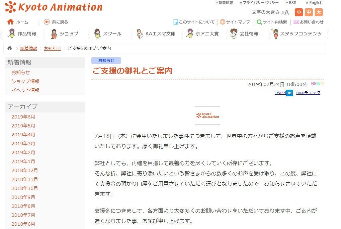Set text size to small (小)
Viewport: 341px width, 229px height.
pyautogui.click(x=299, y=12)
